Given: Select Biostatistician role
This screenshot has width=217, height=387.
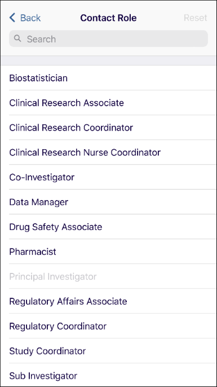Looking at the screenshot, I should [x=108, y=78].
